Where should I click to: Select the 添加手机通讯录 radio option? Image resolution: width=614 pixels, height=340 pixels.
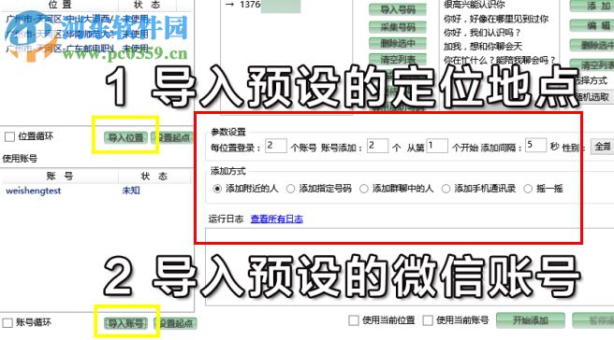click(446, 189)
